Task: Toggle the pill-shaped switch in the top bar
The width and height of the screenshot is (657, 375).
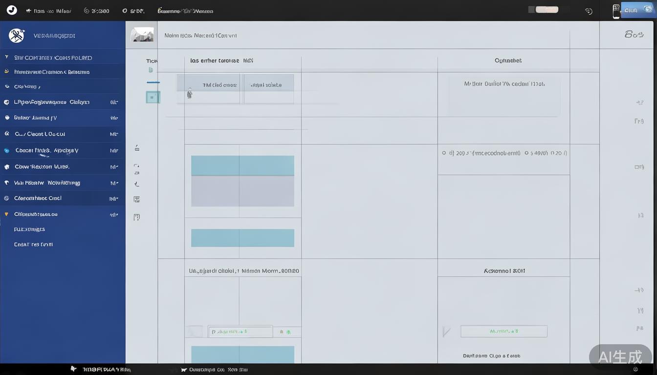Action: (x=547, y=10)
